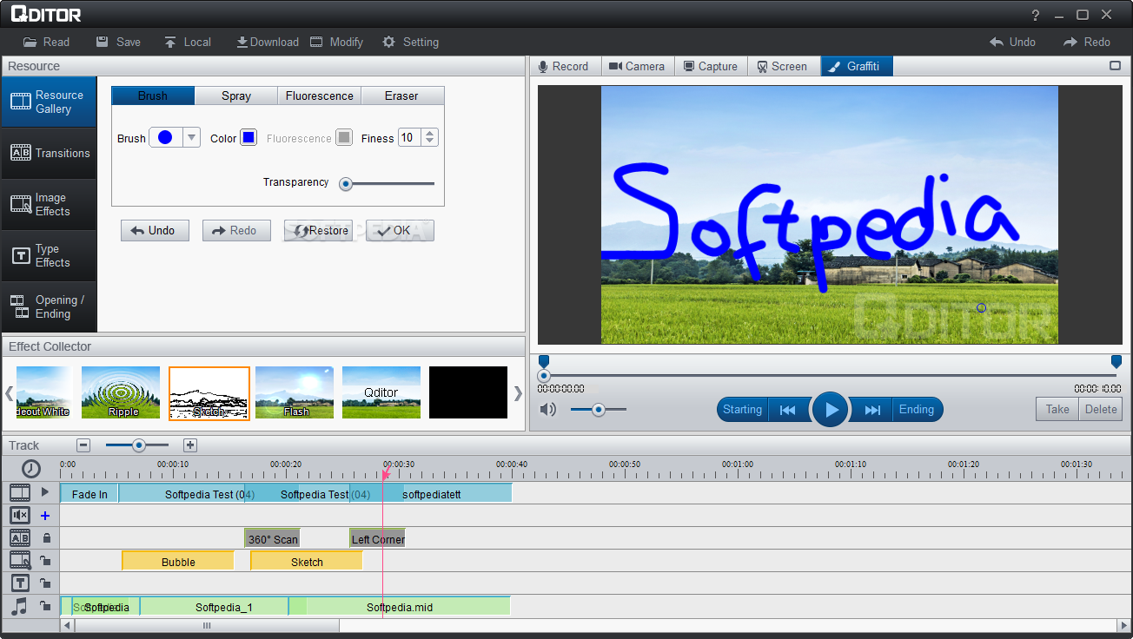The image size is (1133, 639).
Task: Open Opening / Ending sidebar section
Action: point(49,306)
